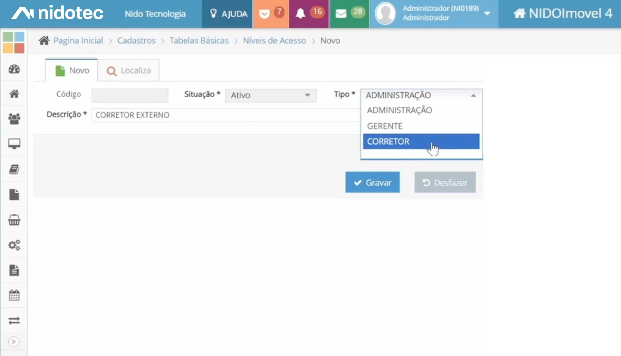
Task: Choose ADMINISTRAÇÃO option in Tipo list
Action: tap(421, 110)
